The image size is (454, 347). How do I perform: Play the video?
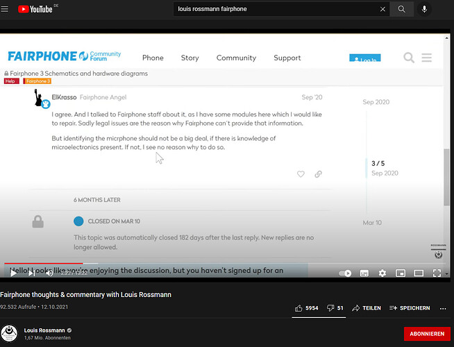click(13, 273)
